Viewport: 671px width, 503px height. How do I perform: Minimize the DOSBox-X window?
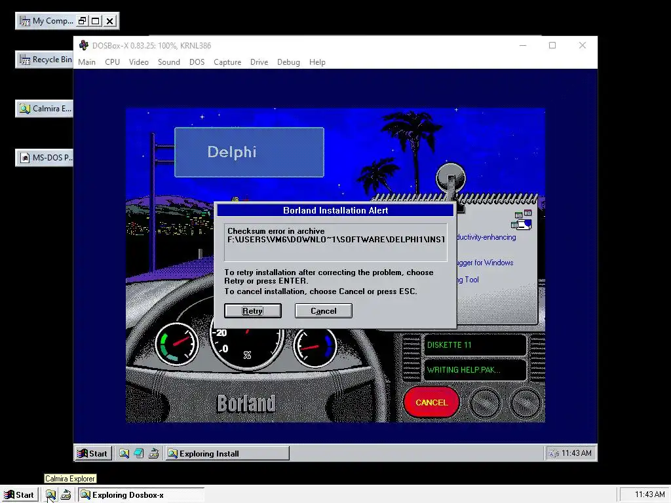coord(523,45)
